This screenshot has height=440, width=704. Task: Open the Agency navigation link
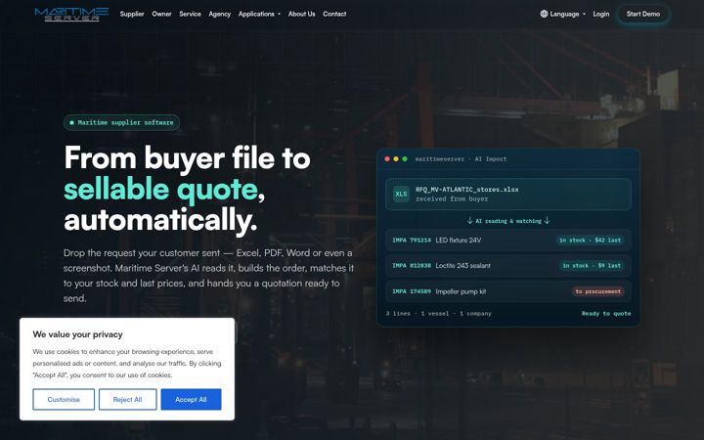[220, 14]
